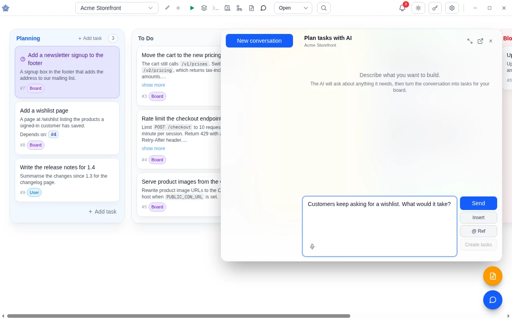This screenshot has width=512, height=319.
Task: Click the #4 dependency link
Action: 54,135
